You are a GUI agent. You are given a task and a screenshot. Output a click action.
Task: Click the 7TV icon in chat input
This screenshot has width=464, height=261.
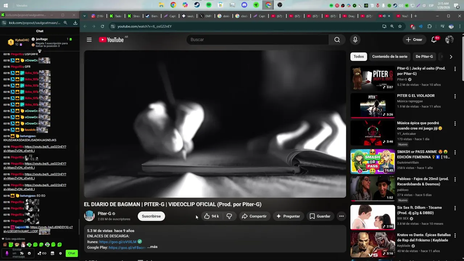[22, 253]
